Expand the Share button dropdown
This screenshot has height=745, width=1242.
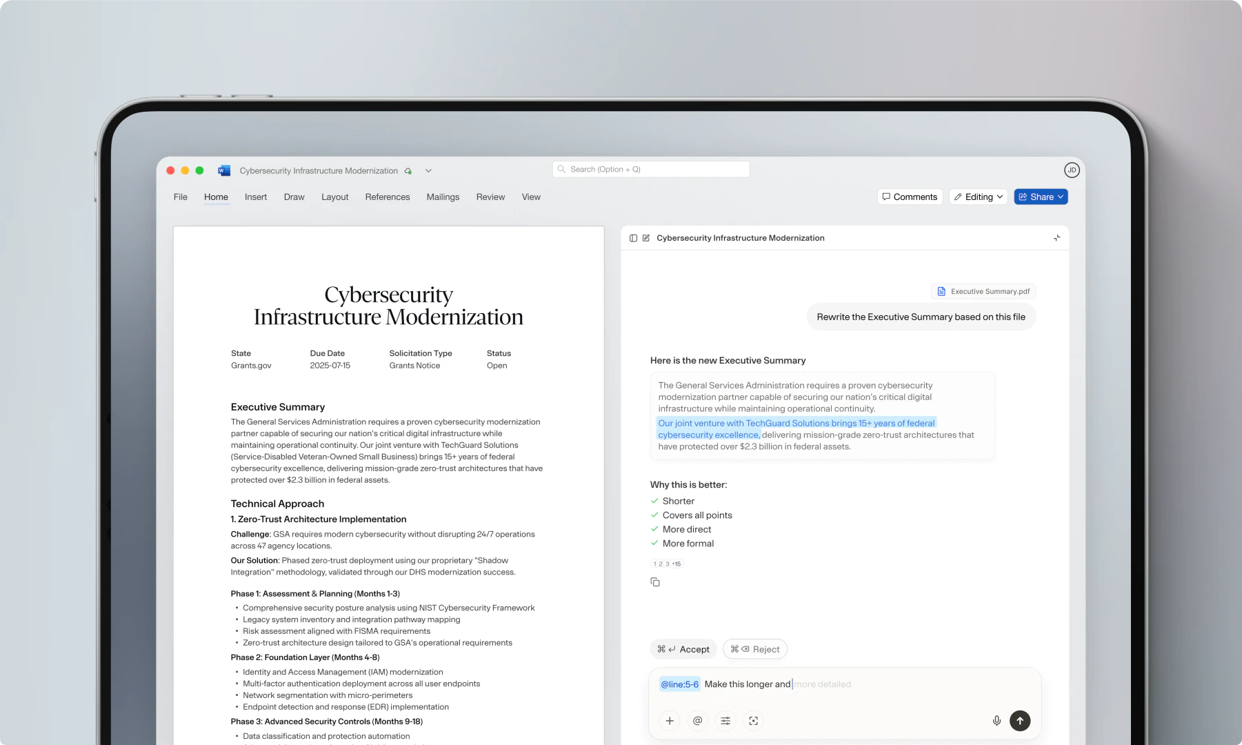coord(1061,197)
